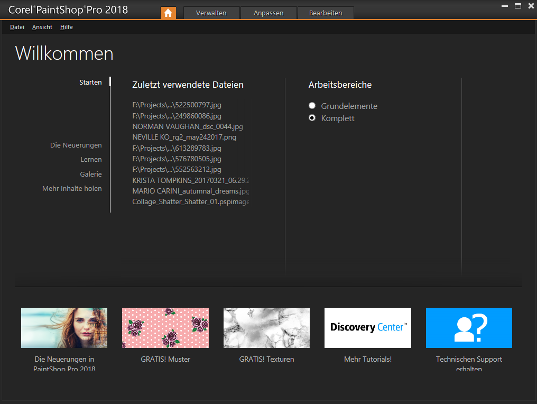The image size is (537, 404).
Task: Minimize the PaintShop Pro window
Action: click(x=504, y=6)
